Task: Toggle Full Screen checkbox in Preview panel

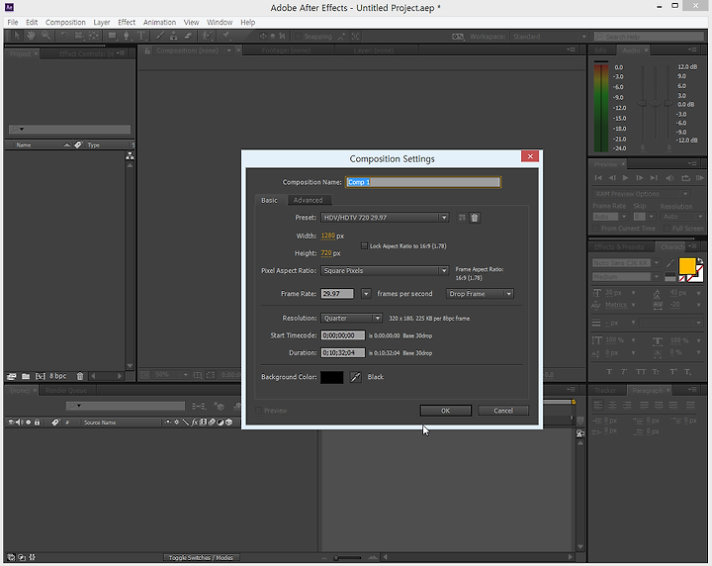Action: (667, 229)
